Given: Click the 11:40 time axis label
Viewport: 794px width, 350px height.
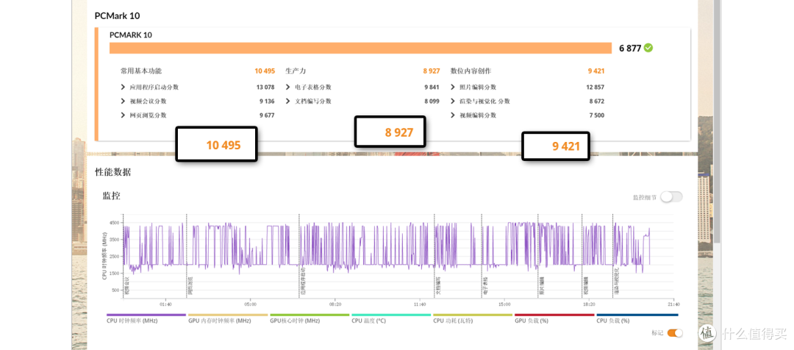Looking at the screenshot, I should tap(419, 304).
